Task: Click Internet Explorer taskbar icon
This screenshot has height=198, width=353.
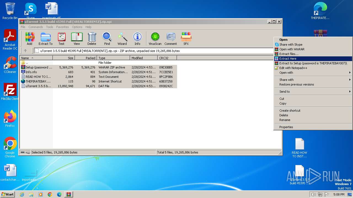Action: tap(22, 194)
